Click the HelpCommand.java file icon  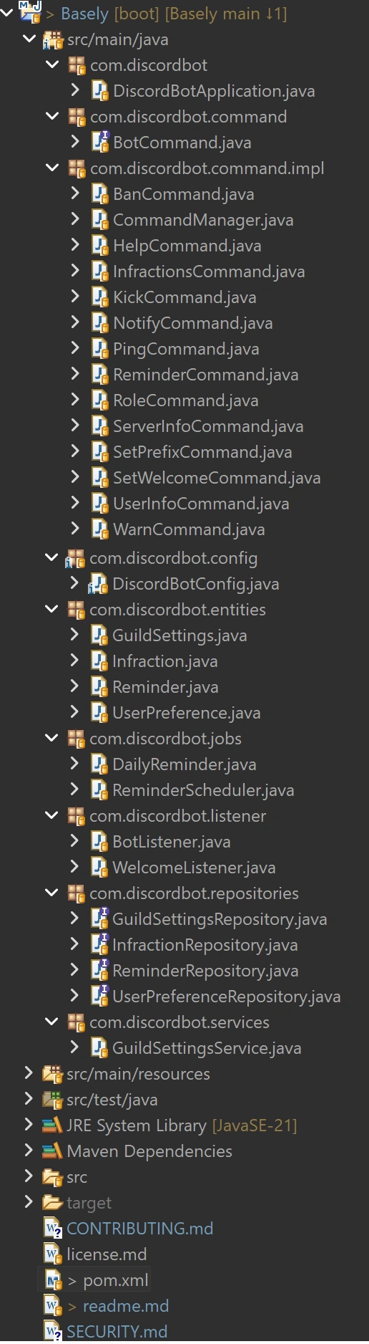[x=99, y=246]
